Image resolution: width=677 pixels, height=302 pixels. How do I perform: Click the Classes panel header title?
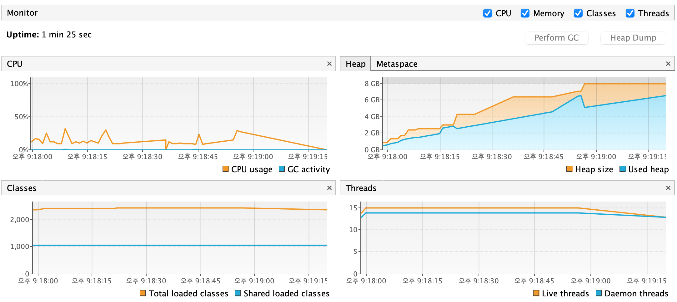pyautogui.click(x=22, y=188)
